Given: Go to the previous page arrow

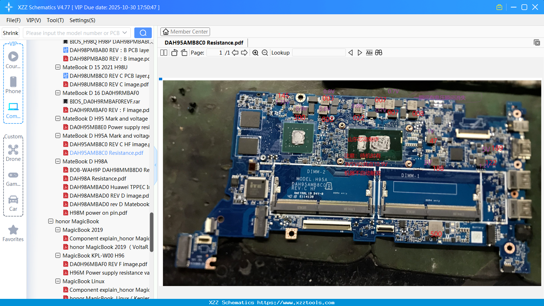Looking at the screenshot, I should click(x=235, y=53).
